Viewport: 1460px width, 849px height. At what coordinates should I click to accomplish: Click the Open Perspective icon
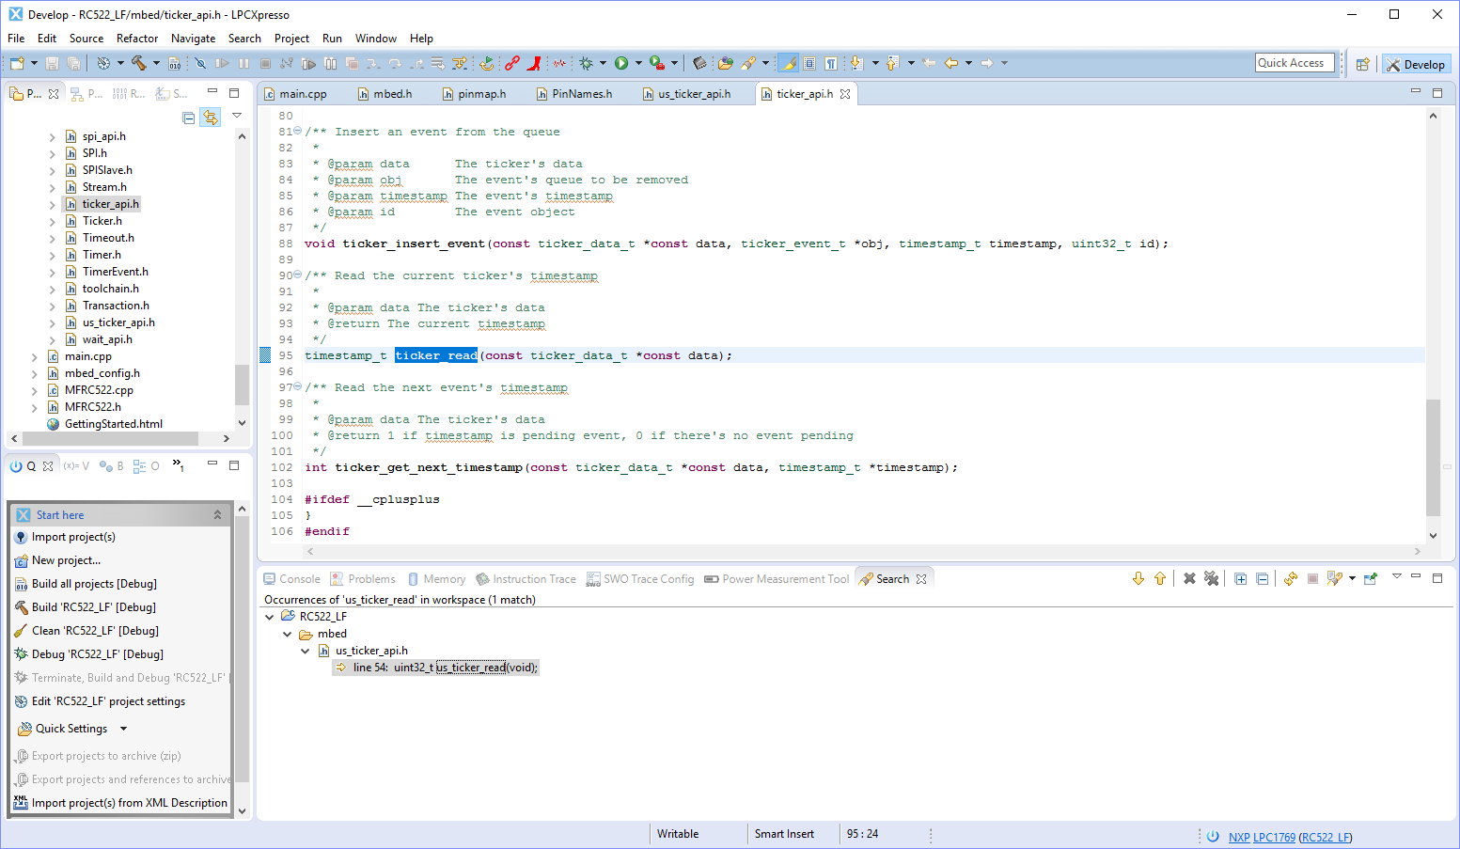1362,64
